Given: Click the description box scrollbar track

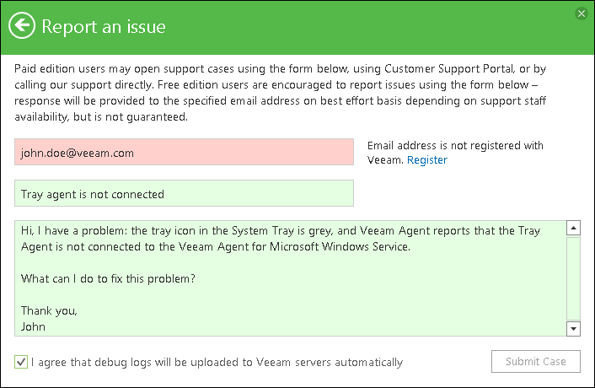Looking at the screenshot, I should (574, 278).
